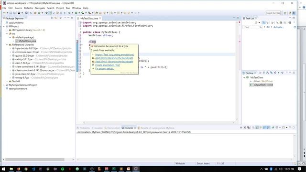The image size is (306, 172).
Task: Open the Debug dropdown arrow in toolbar
Action: [72, 13]
